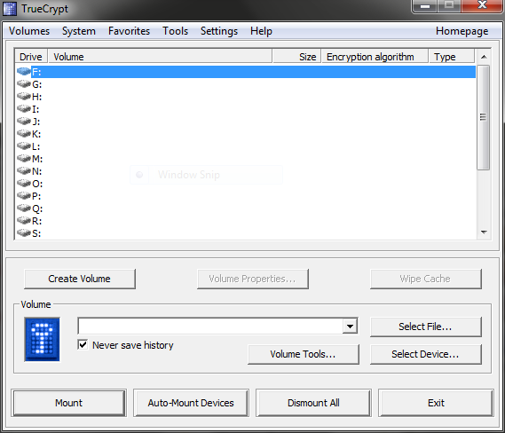The width and height of the screenshot is (505, 433).
Task: Click the drive icon next to R:
Action: click(24, 220)
